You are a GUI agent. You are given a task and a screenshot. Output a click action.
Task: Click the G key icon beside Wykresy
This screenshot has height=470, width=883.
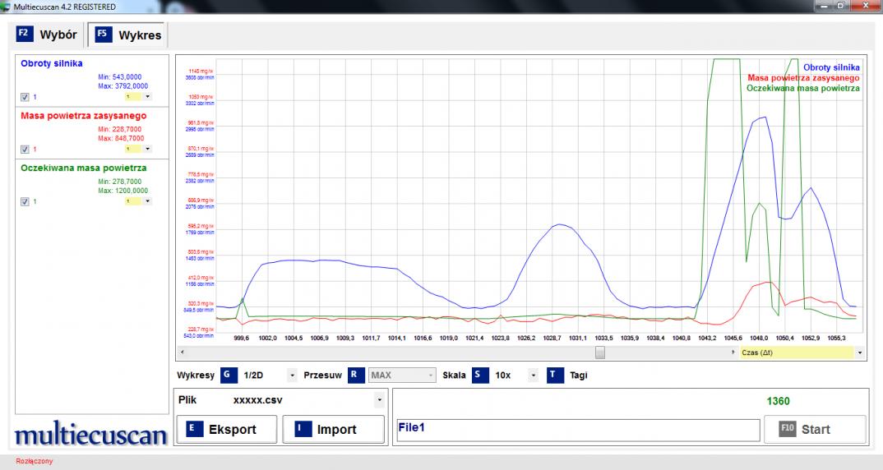pos(229,376)
